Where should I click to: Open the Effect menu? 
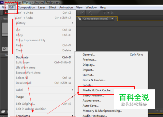(x=52, y=7)
